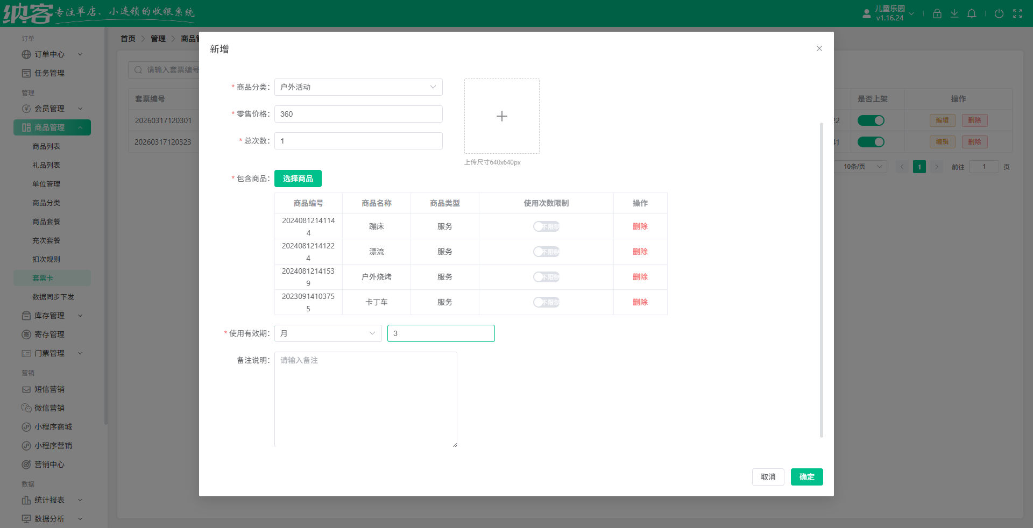Image resolution: width=1033 pixels, height=528 pixels.
Task: Toggle the usage limit switch for 卡丁车
Action: (546, 302)
